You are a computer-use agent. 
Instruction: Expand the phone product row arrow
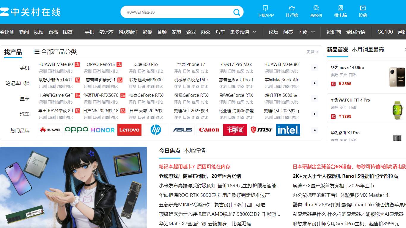[314, 68]
